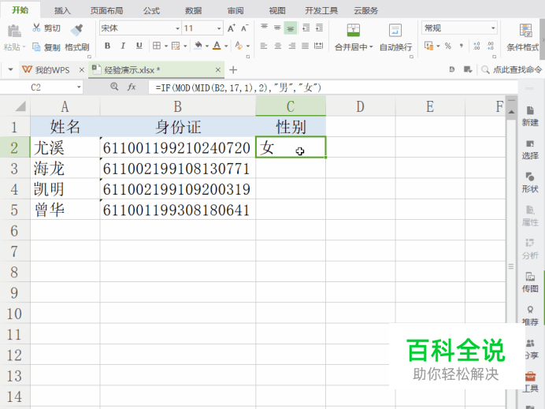Click the Paste (粘贴) icon
The height and width of the screenshot is (409, 545).
click(x=14, y=32)
